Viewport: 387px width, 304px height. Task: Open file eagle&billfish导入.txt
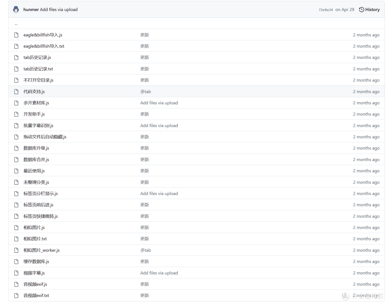[x=44, y=46]
